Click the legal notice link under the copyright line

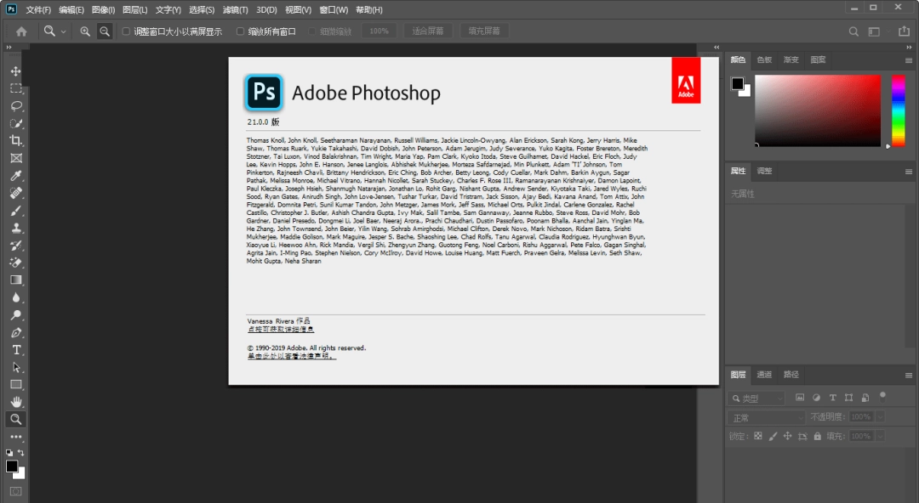coord(291,356)
